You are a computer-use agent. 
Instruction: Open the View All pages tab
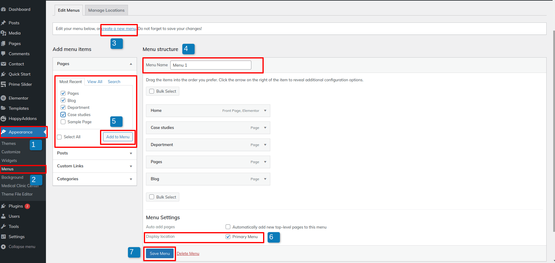coord(95,82)
